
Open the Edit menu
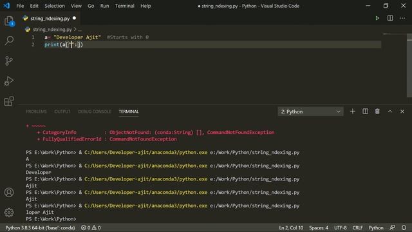click(x=34, y=6)
